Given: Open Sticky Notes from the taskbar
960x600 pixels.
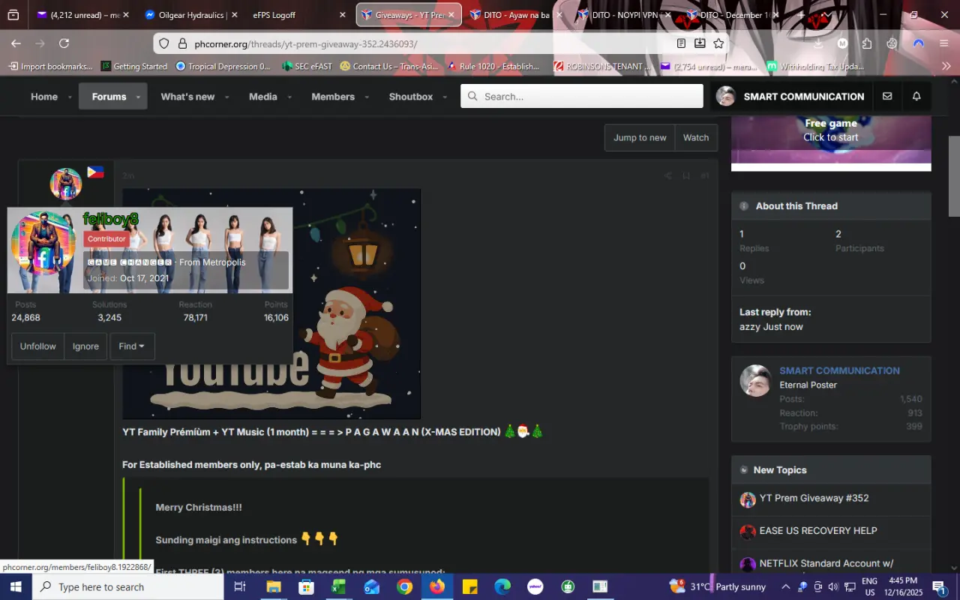Looking at the screenshot, I should tap(469, 586).
